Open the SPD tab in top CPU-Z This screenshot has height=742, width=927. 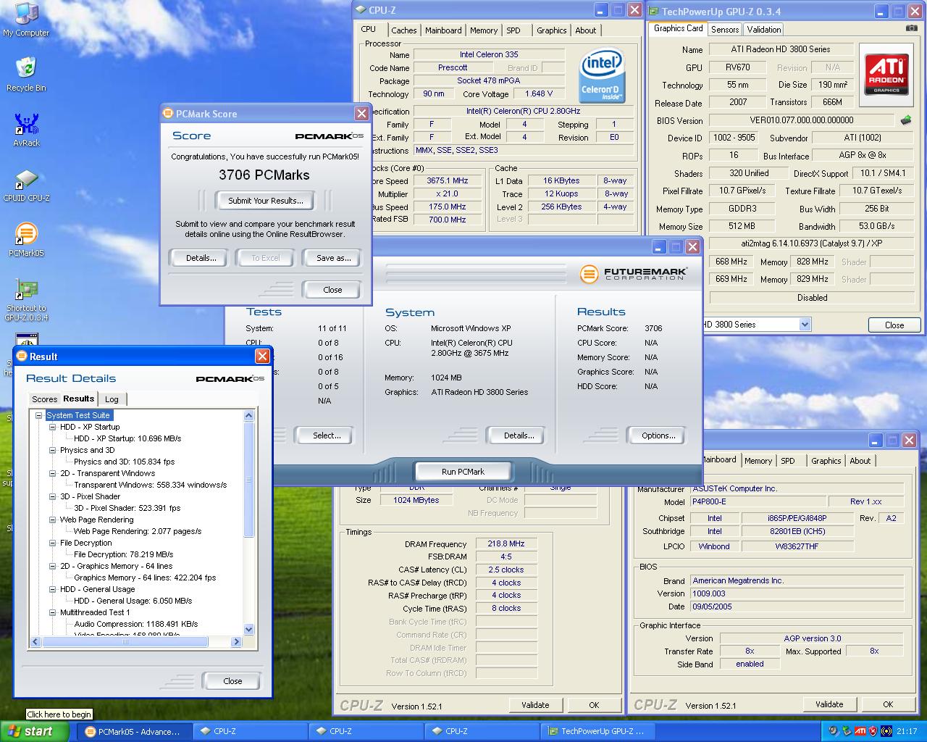pyautogui.click(x=513, y=30)
